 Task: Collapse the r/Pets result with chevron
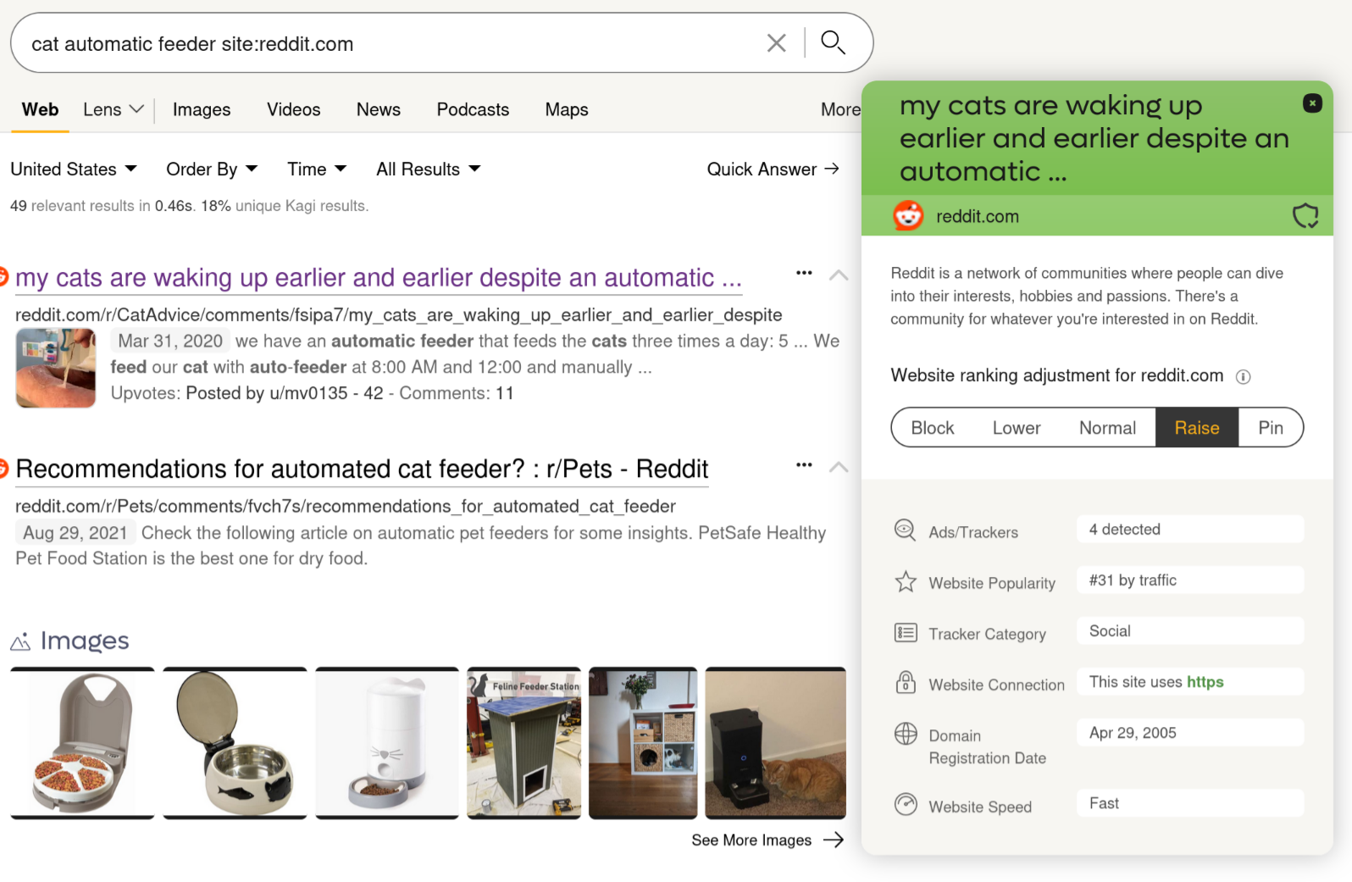pyautogui.click(x=839, y=467)
